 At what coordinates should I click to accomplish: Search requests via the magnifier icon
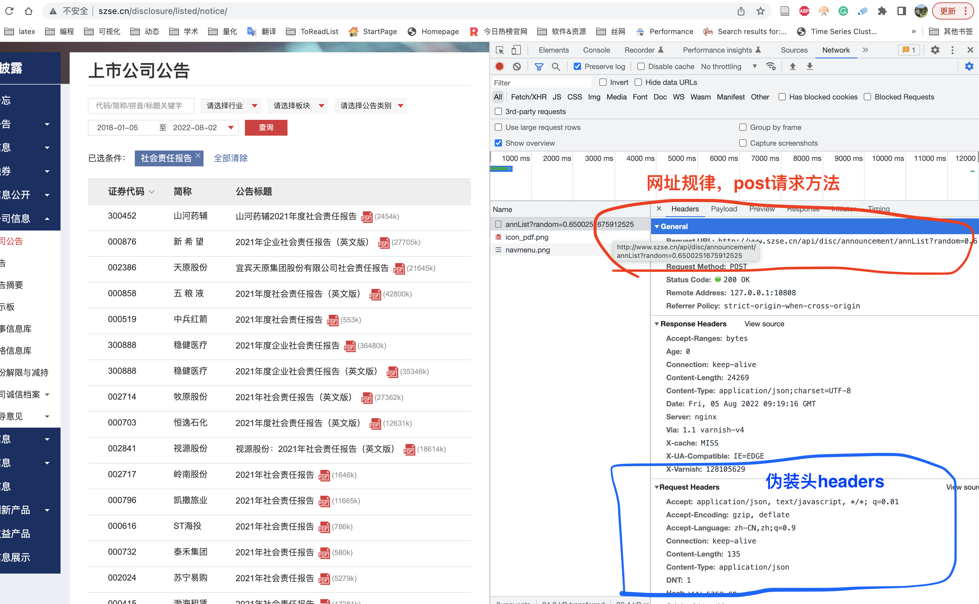tap(556, 66)
